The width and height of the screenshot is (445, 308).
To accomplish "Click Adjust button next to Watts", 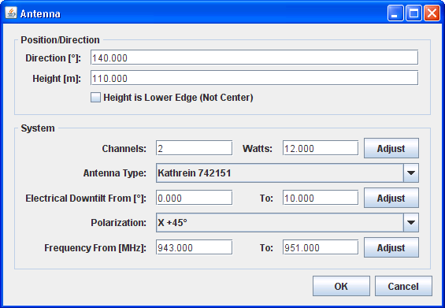I will tap(391, 148).
